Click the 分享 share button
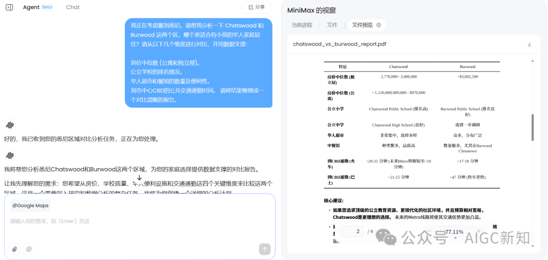548x260 pixels. 256,7
